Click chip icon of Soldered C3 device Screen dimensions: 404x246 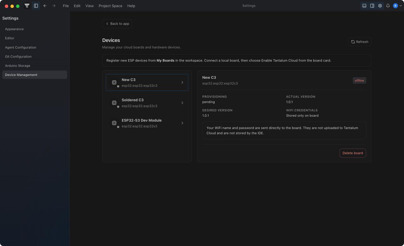(114, 103)
